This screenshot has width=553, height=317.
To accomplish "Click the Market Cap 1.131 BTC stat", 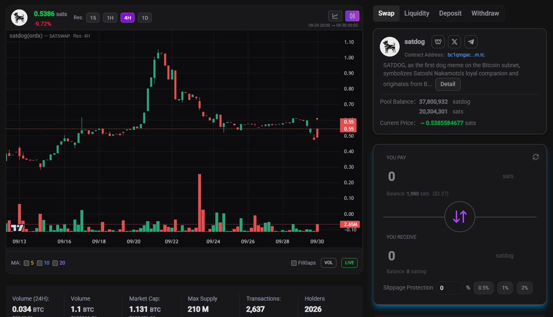I will click(x=145, y=305).
